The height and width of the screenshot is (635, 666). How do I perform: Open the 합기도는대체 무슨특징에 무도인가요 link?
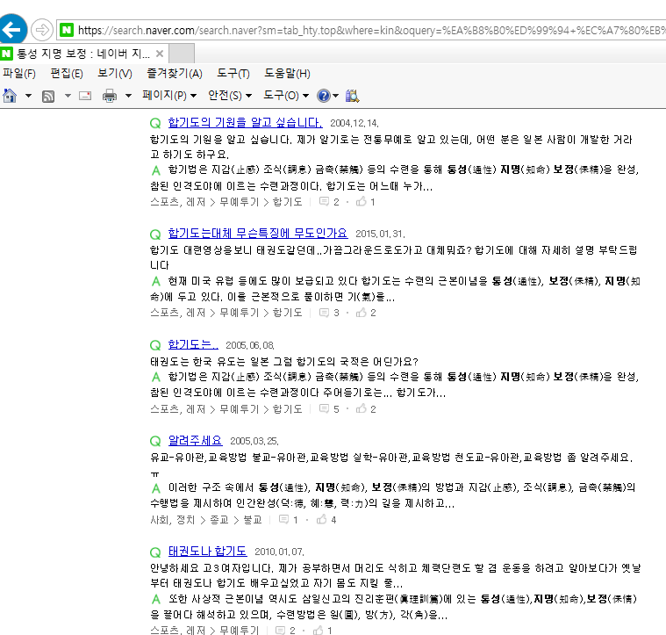257,233
